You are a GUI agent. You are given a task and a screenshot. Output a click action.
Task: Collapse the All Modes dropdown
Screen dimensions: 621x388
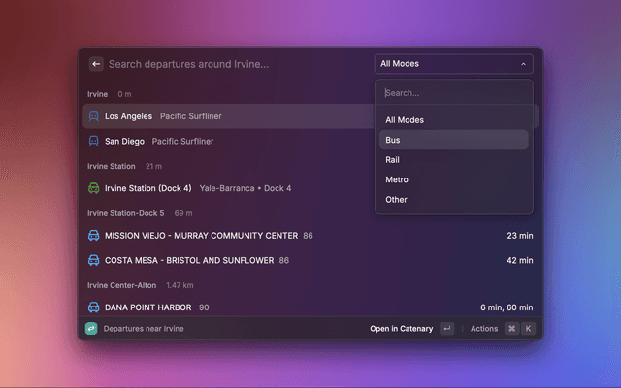pyautogui.click(x=453, y=64)
